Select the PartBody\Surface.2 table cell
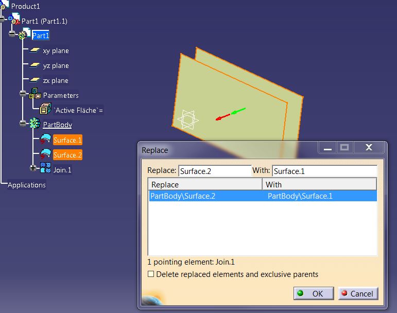The width and height of the screenshot is (397, 313). pos(183,196)
